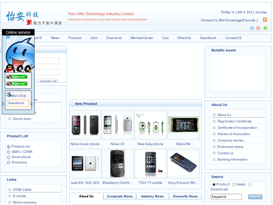Switch to About Us tab
The height and width of the screenshot is (205, 273).
[x=86, y=196]
